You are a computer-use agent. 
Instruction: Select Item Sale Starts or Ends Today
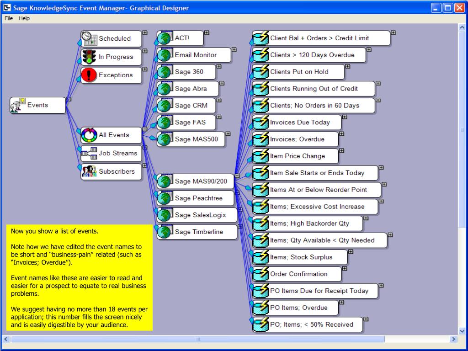pos(315,173)
